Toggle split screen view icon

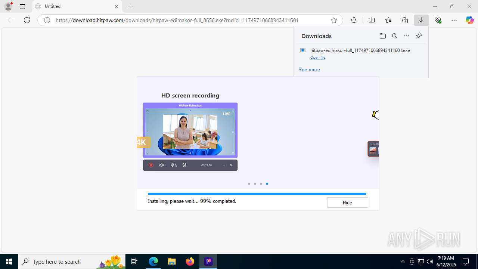pyautogui.click(x=372, y=20)
